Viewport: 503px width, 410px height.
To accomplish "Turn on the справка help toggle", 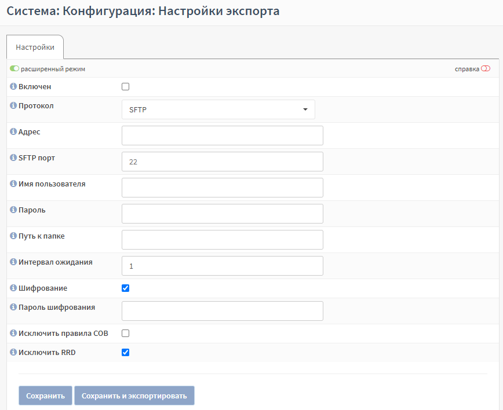I will click(x=486, y=68).
